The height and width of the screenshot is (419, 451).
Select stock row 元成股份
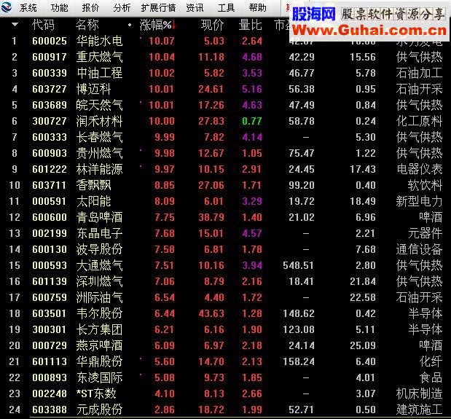(x=226, y=410)
